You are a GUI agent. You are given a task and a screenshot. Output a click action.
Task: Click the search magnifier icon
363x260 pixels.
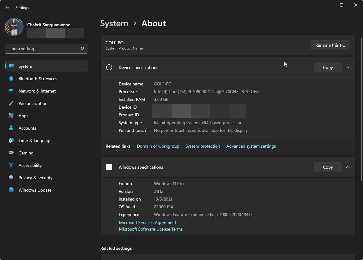click(x=82, y=49)
